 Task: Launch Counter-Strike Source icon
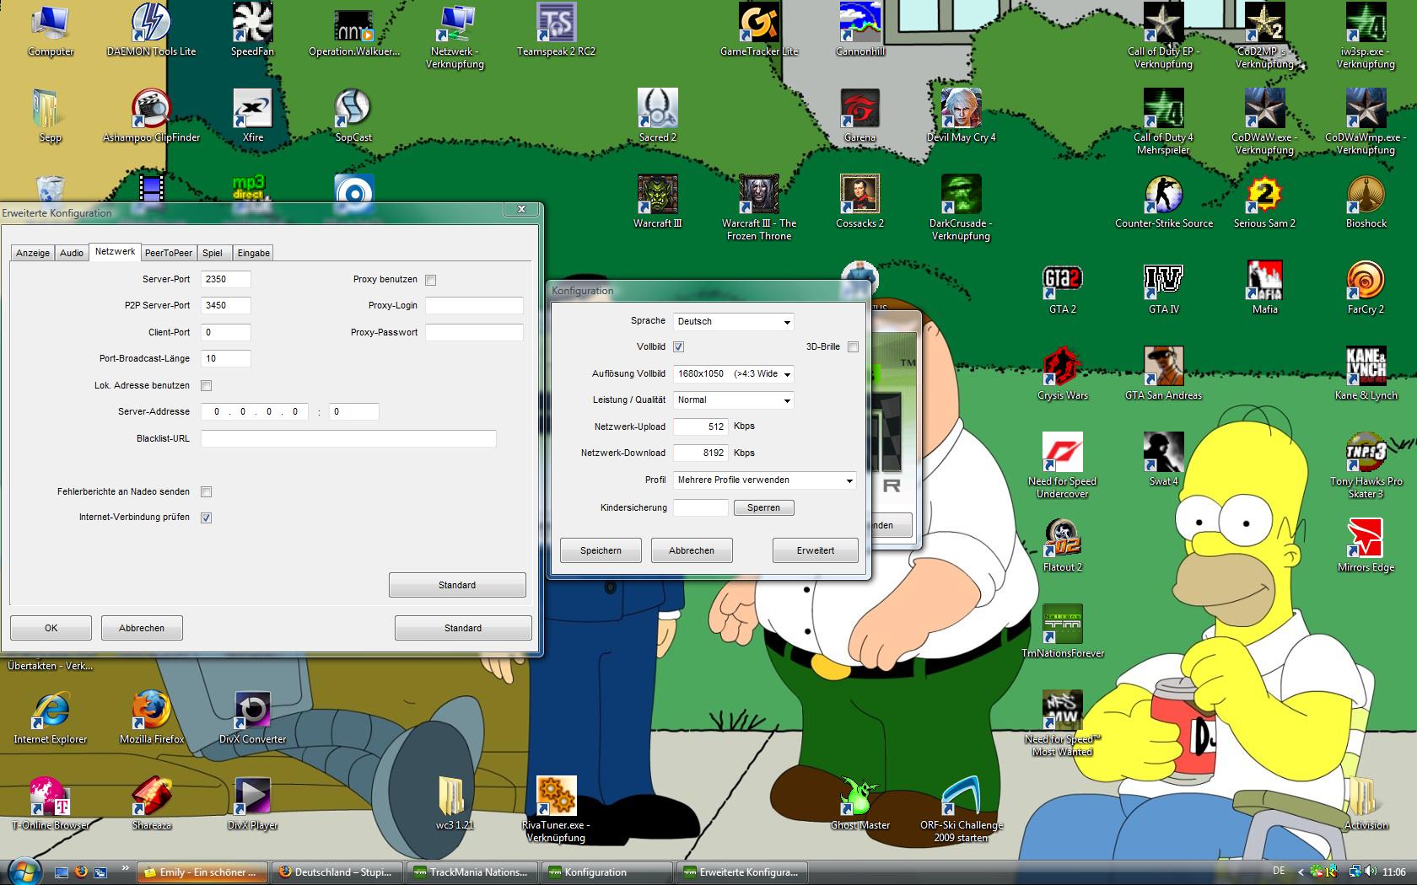(1164, 202)
